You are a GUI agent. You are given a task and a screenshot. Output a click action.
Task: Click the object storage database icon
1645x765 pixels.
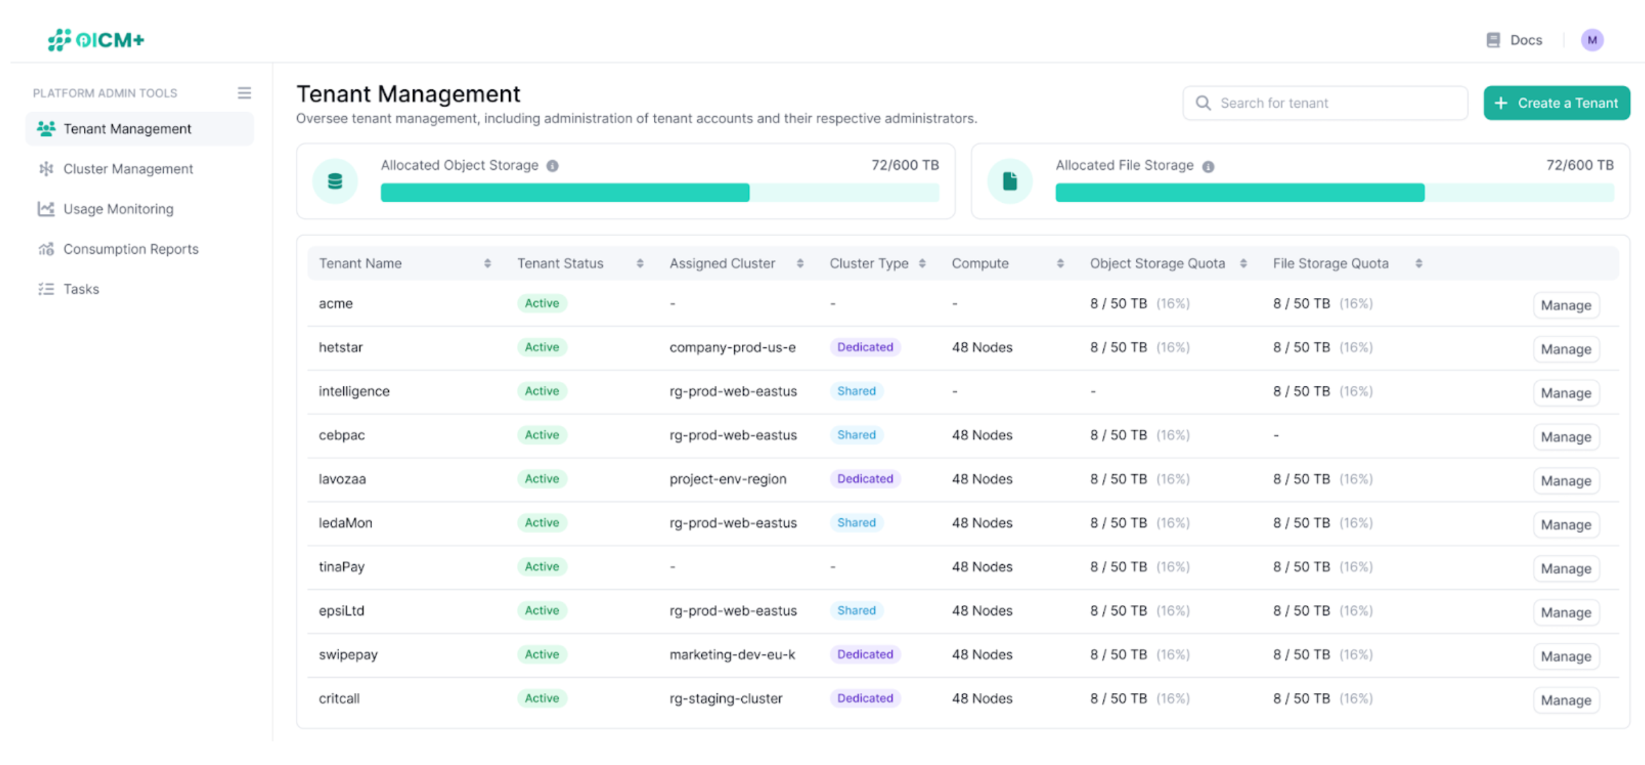335,180
